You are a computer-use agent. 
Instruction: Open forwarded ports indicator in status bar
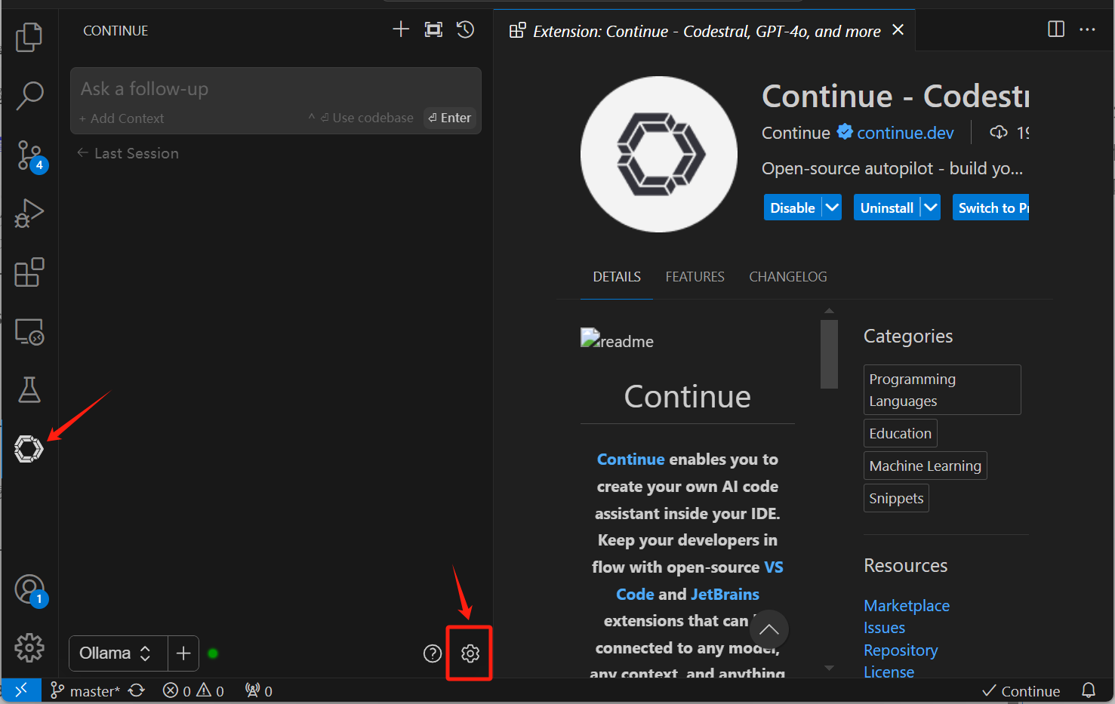pos(259,690)
